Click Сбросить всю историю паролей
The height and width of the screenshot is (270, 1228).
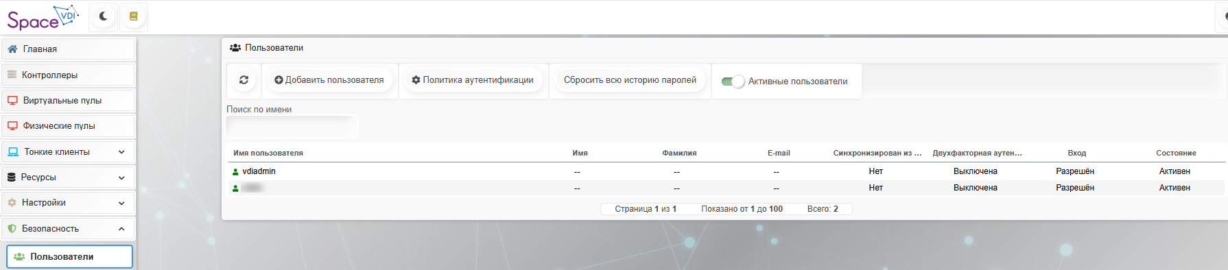(x=630, y=80)
